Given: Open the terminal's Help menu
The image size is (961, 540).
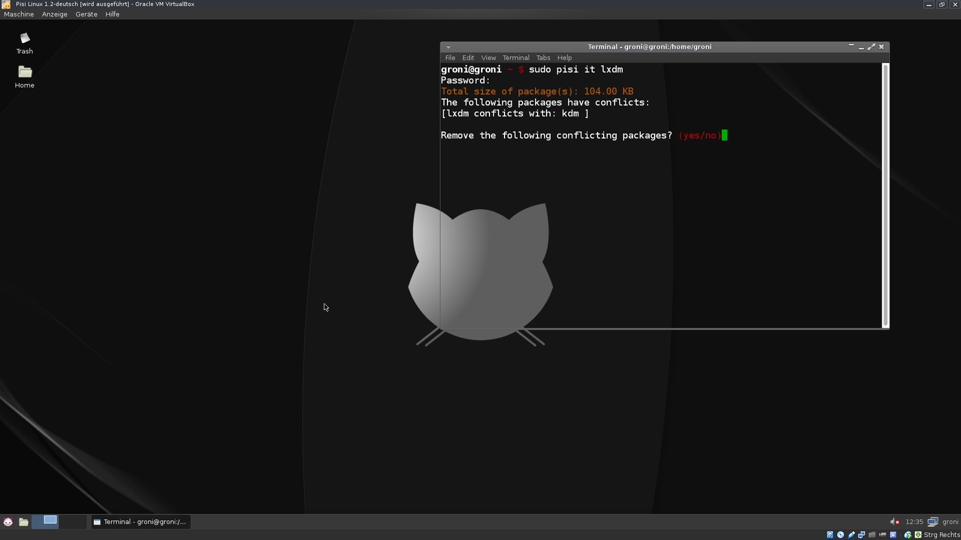Looking at the screenshot, I should point(565,58).
